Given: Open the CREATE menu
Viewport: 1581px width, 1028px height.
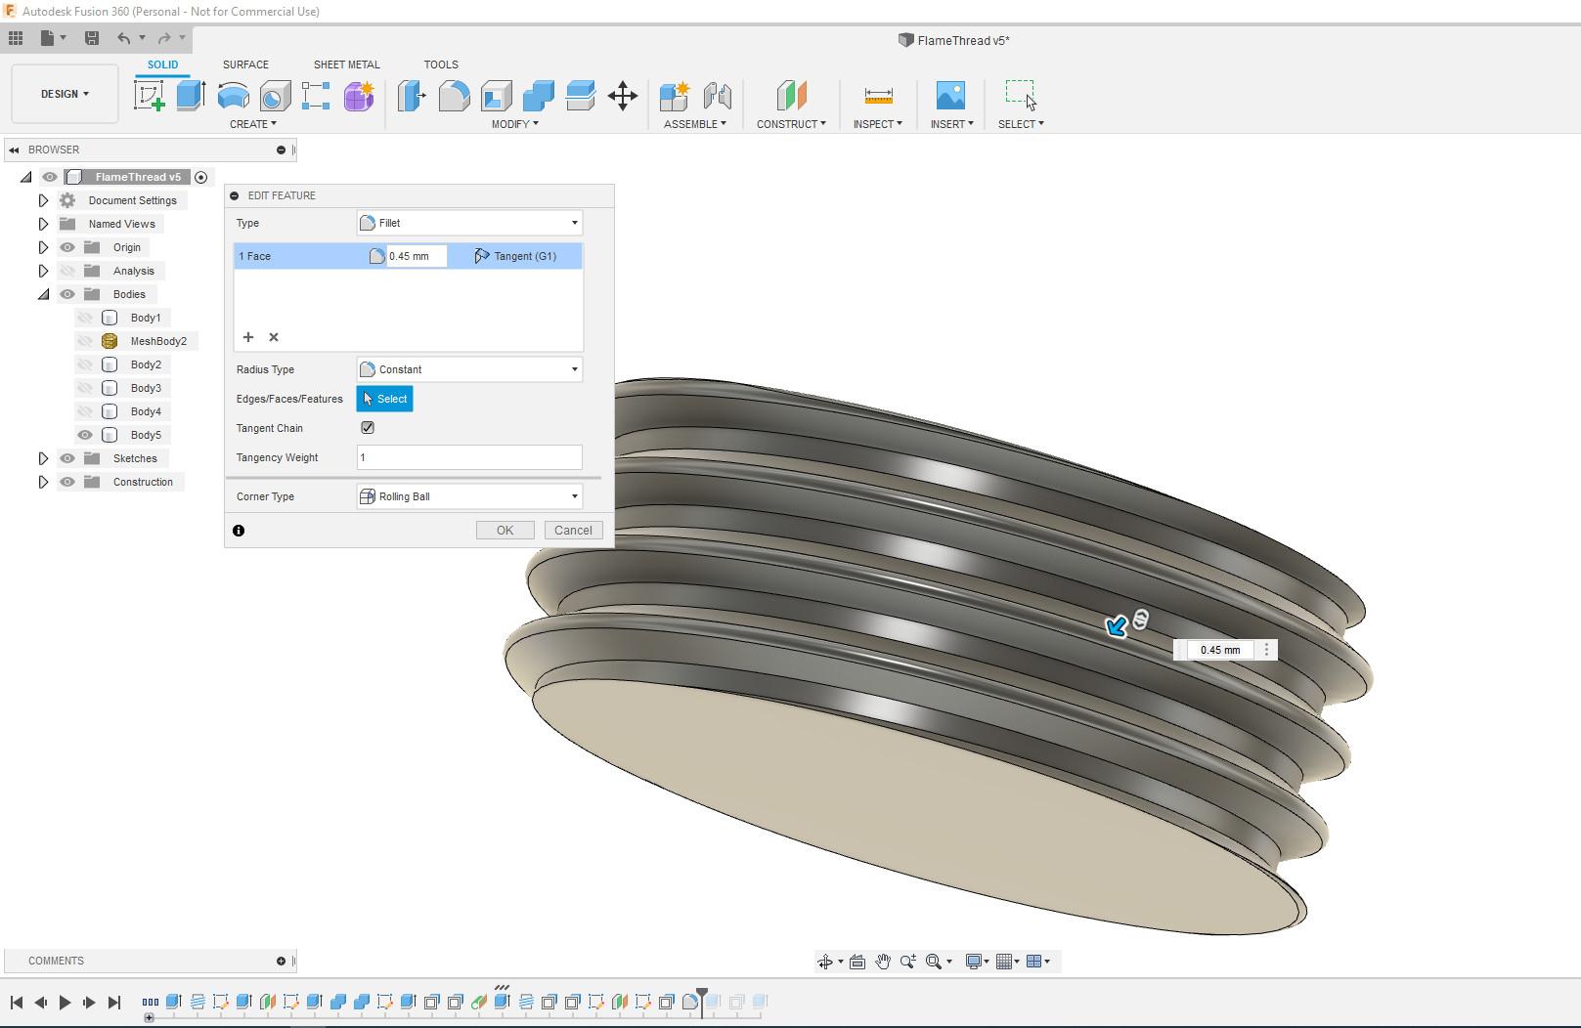Looking at the screenshot, I should [x=252, y=124].
